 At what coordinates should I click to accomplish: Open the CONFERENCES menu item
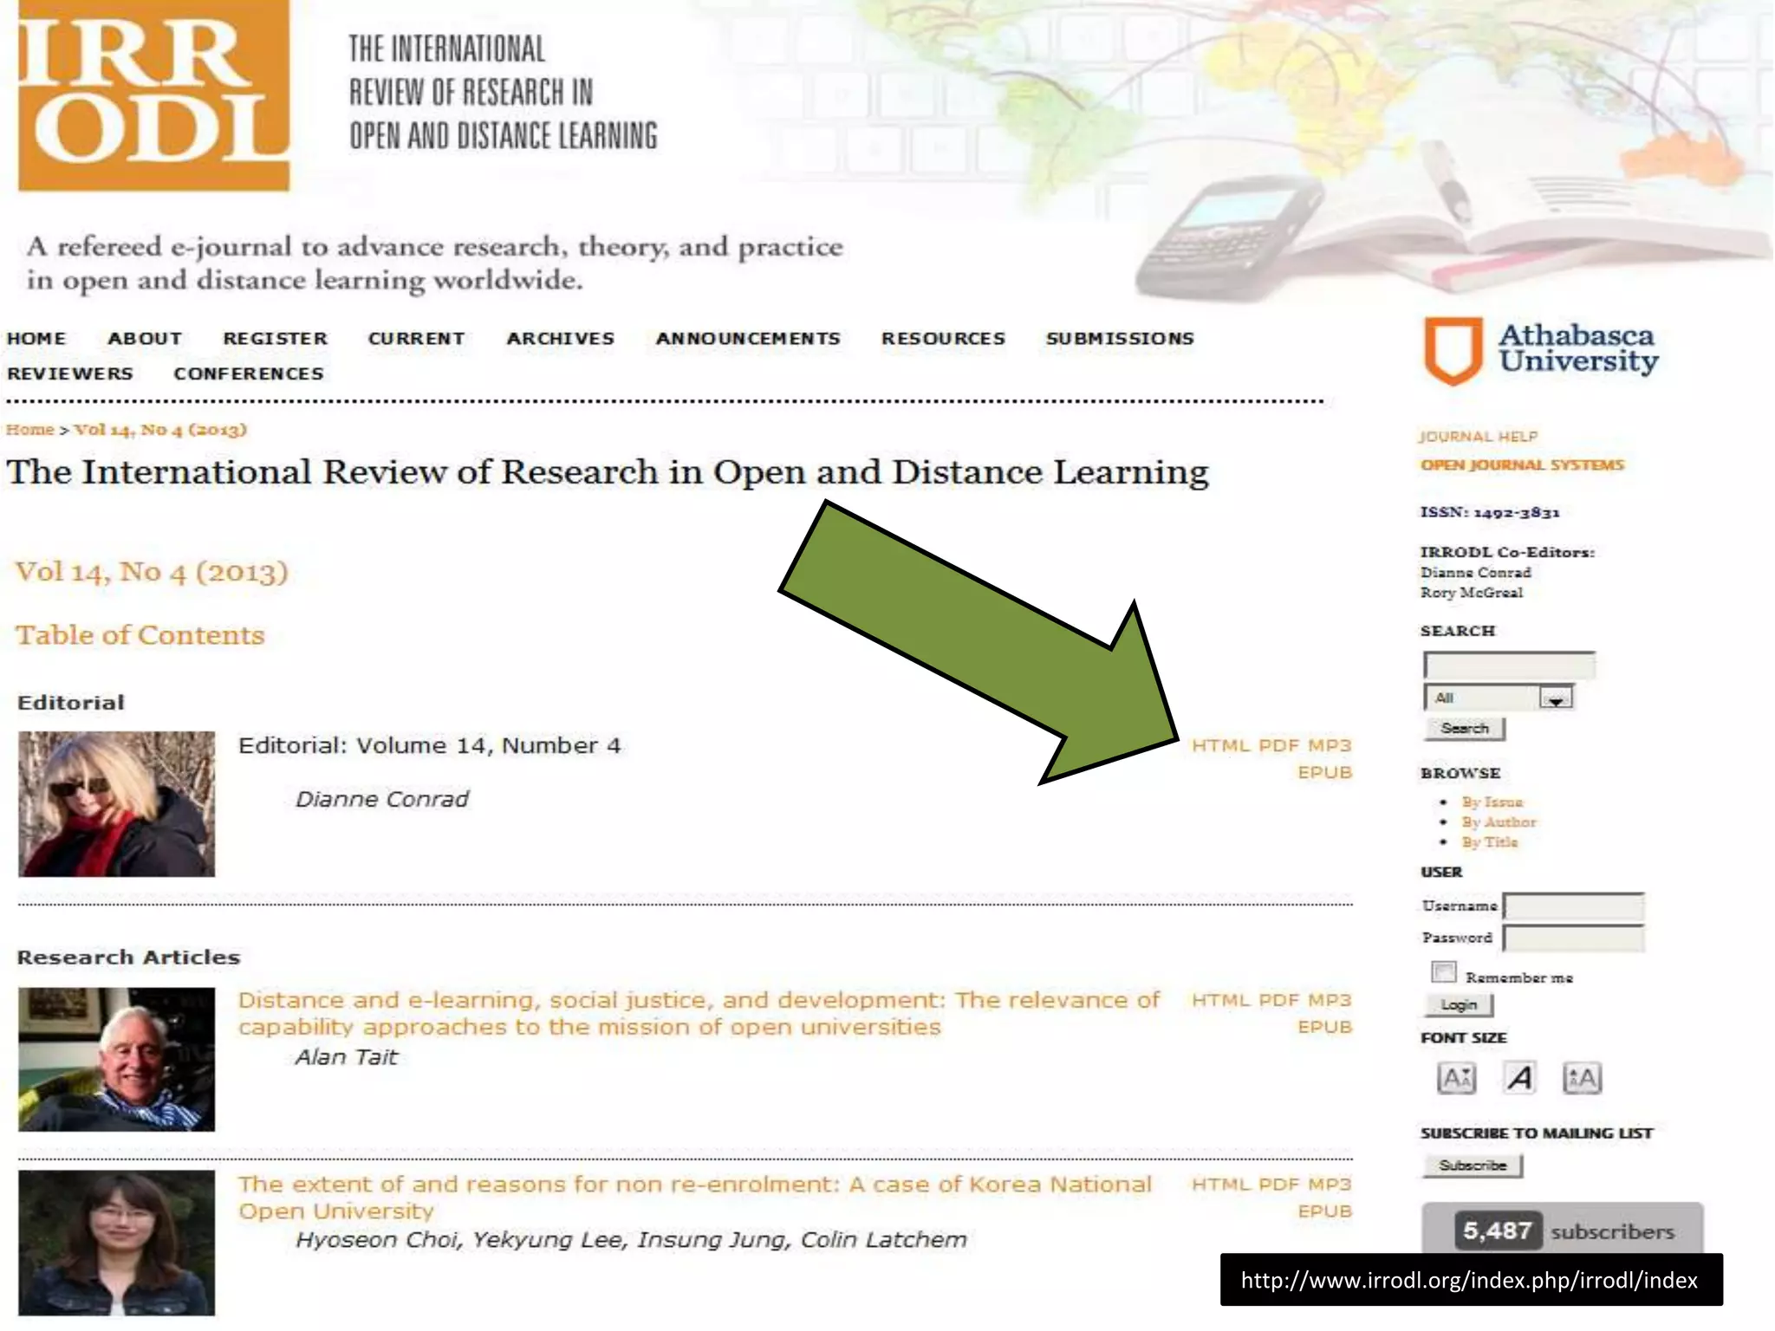(x=249, y=373)
